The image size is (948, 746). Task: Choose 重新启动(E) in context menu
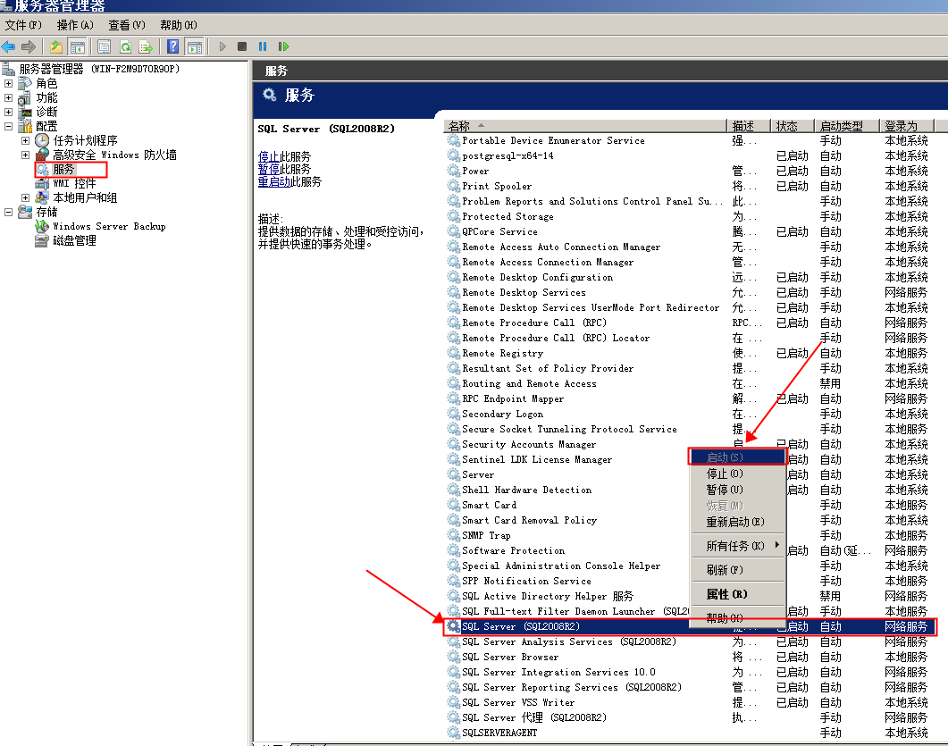[x=734, y=522]
